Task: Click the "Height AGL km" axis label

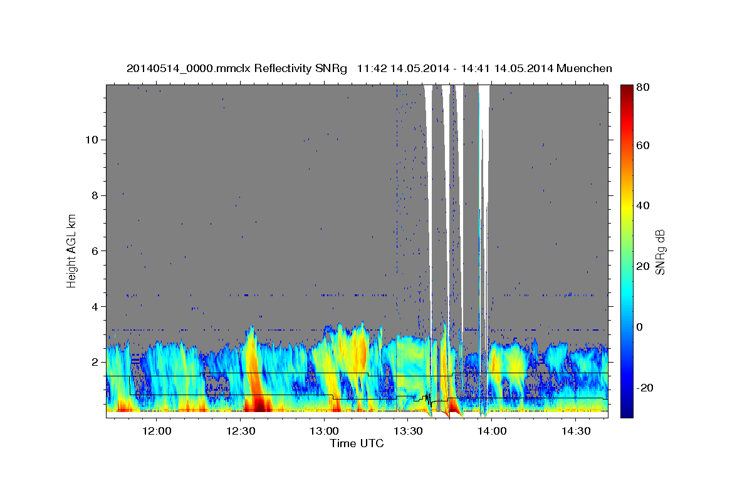Action: 71,250
